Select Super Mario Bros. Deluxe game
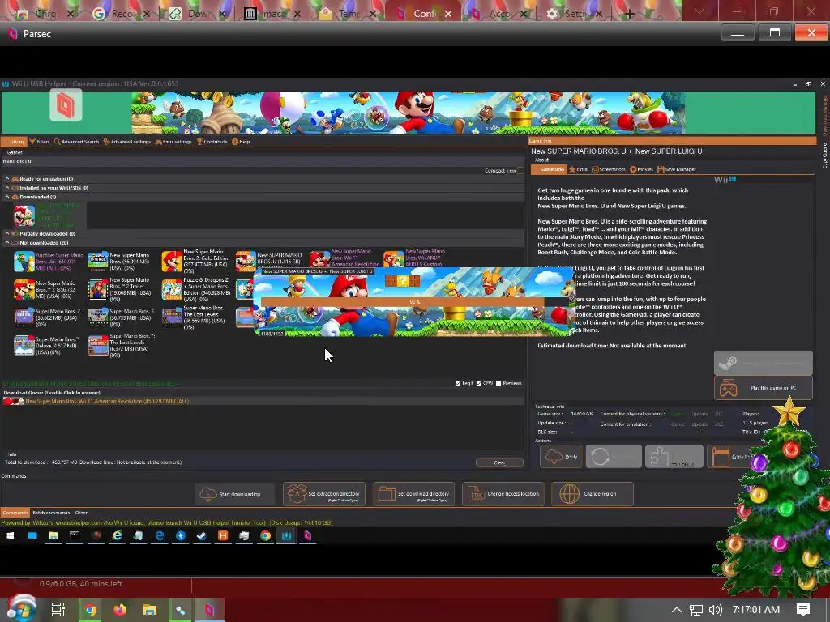 [x=48, y=345]
